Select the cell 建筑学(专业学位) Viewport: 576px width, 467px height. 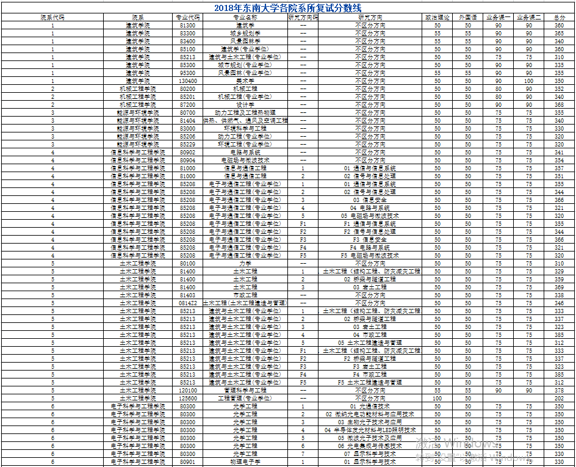245,49
